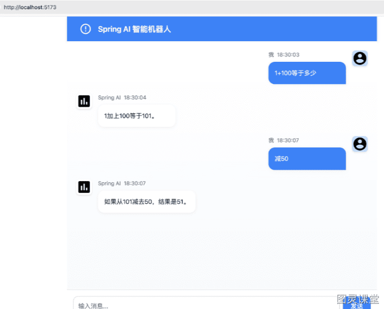Screen dimensions: 384x309
Task: Click the exclamation info icon in the header
Action: click(86, 29)
